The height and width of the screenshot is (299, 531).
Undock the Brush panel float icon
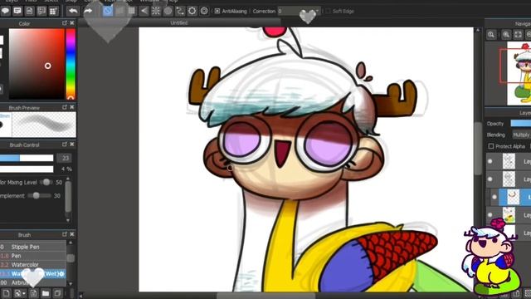point(65,234)
